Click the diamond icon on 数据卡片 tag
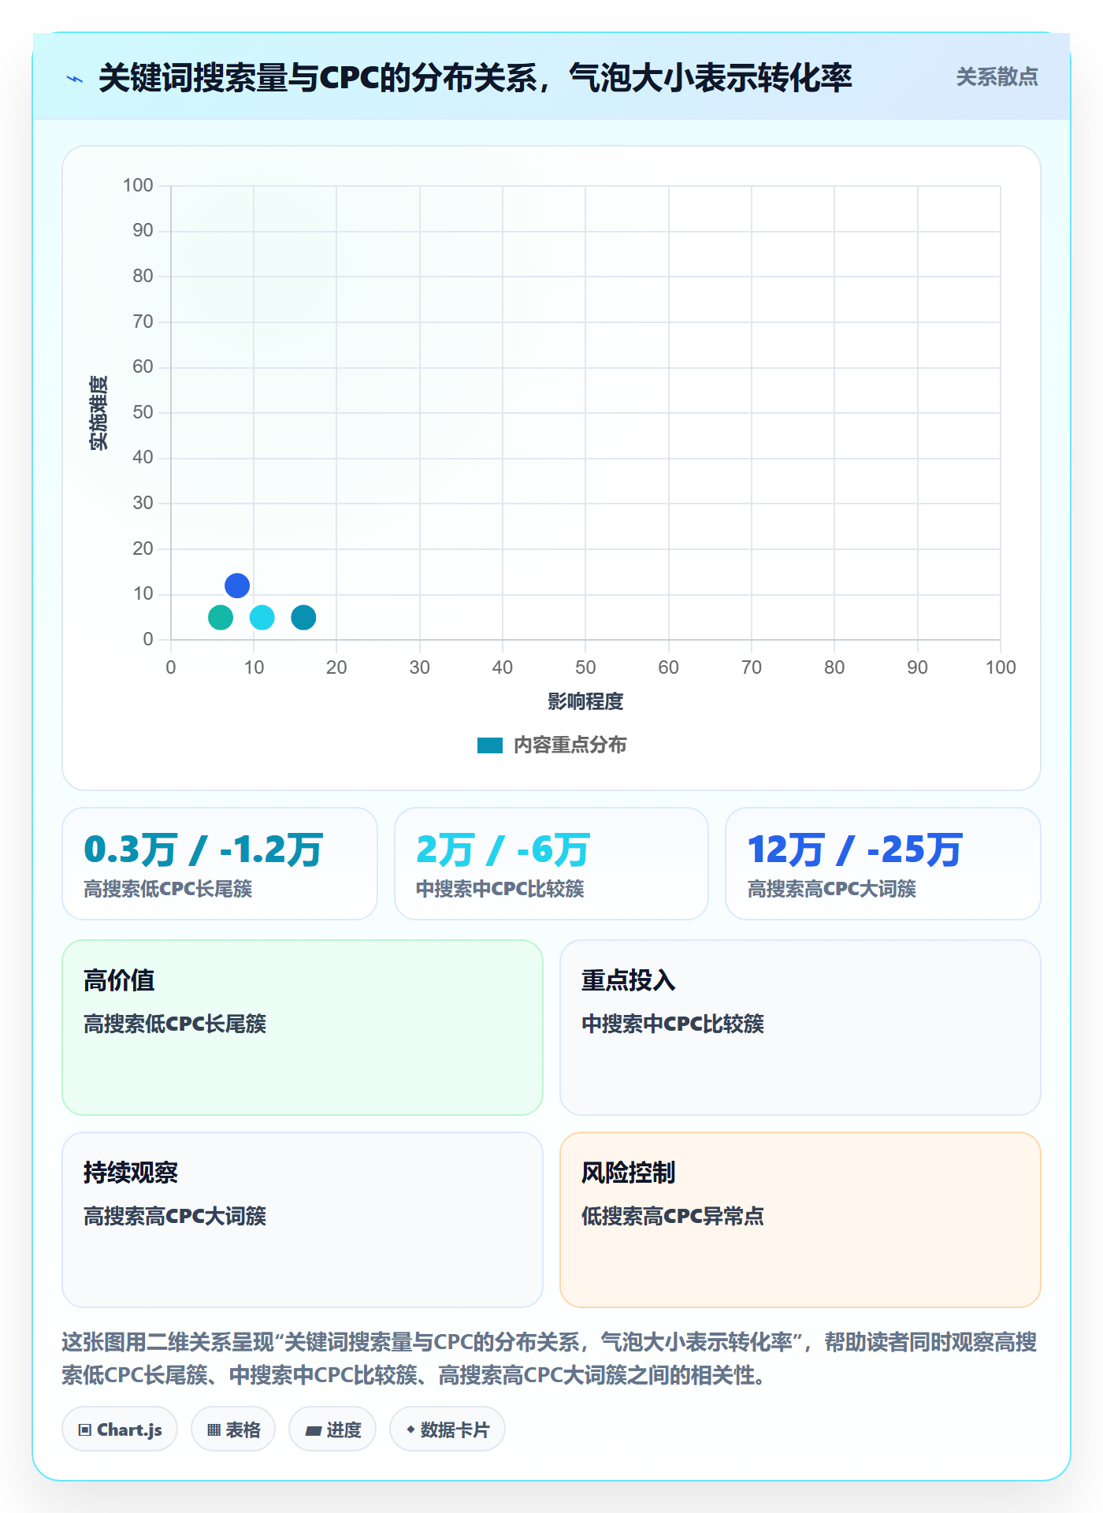Image resolution: width=1103 pixels, height=1513 pixels. point(410,1429)
